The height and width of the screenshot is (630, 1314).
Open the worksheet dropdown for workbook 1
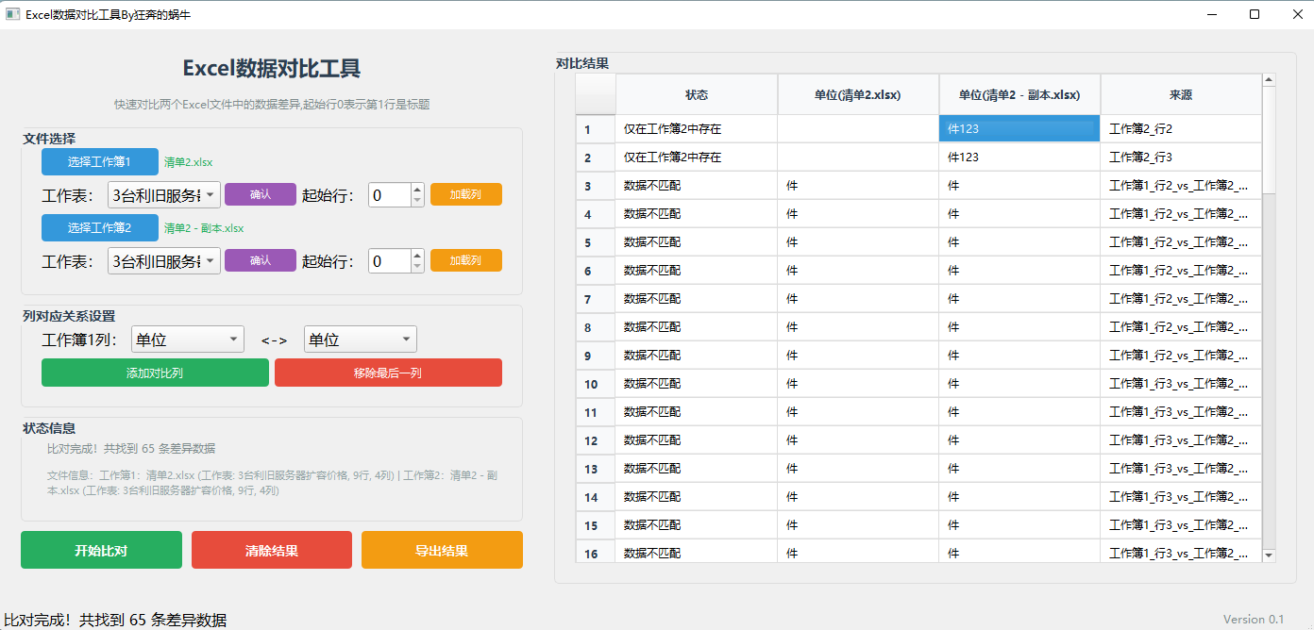pos(164,194)
